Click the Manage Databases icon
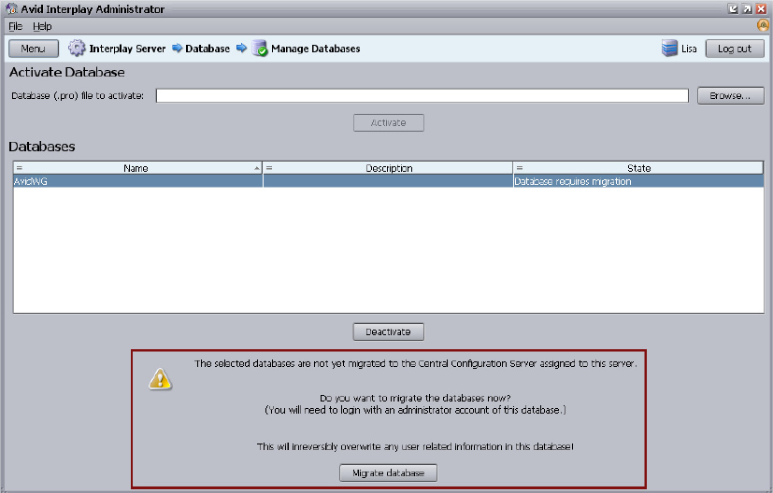The image size is (773, 493). 259,49
